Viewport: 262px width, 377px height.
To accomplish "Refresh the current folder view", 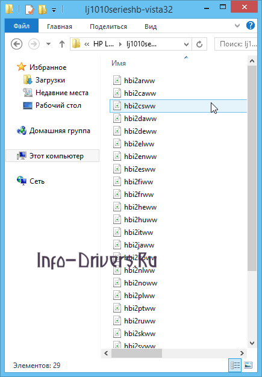I will tap(199, 44).
